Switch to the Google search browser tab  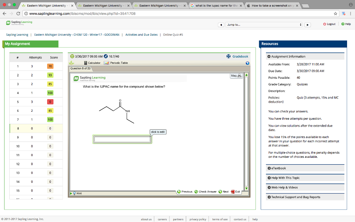tap(217, 6)
